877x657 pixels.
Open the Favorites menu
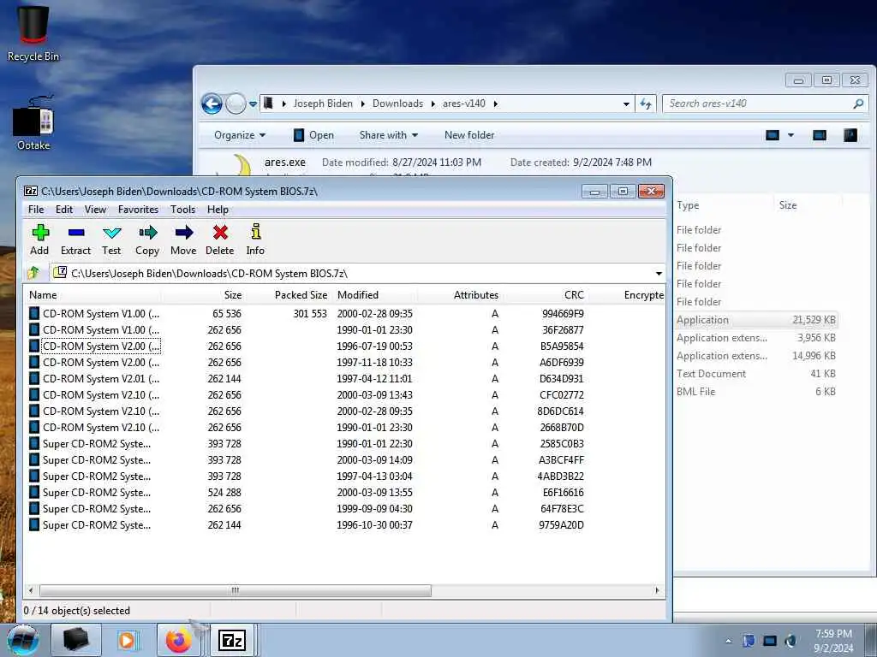(138, 210)
